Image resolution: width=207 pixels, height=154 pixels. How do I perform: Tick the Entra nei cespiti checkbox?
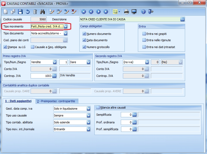144,34
